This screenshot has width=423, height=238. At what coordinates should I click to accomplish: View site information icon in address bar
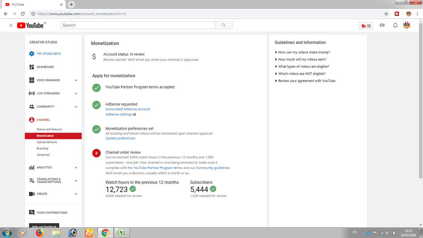tap(33, 14)
